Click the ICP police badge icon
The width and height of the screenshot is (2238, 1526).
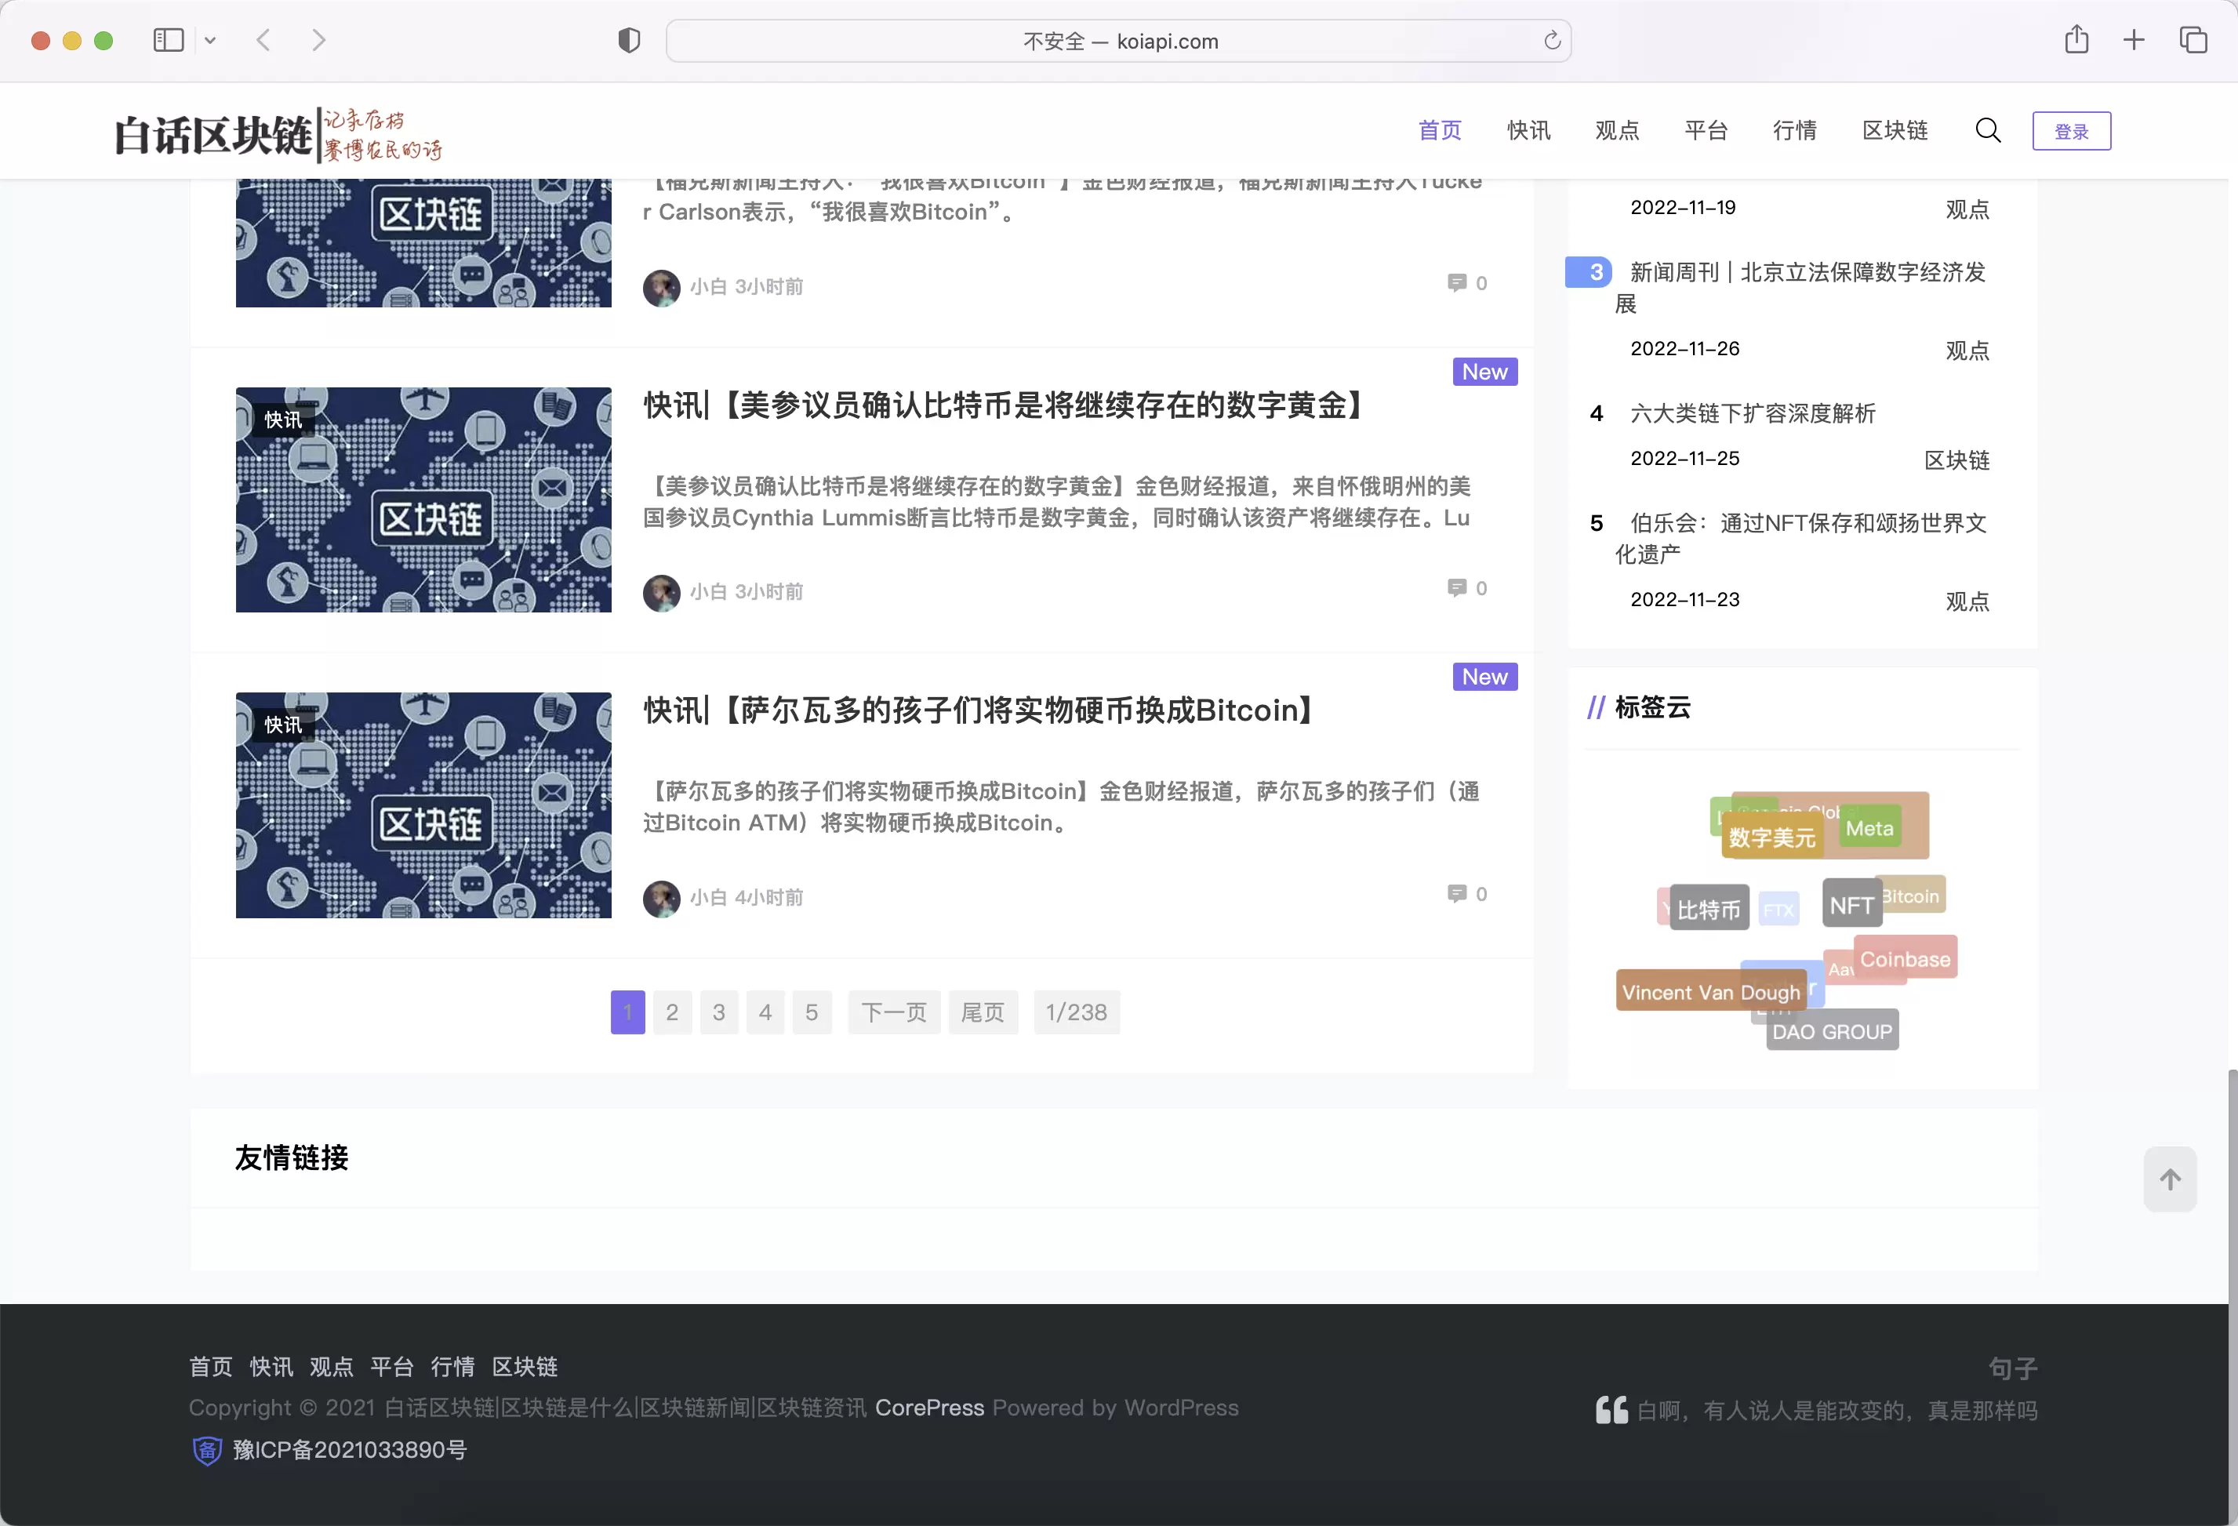207,1450
